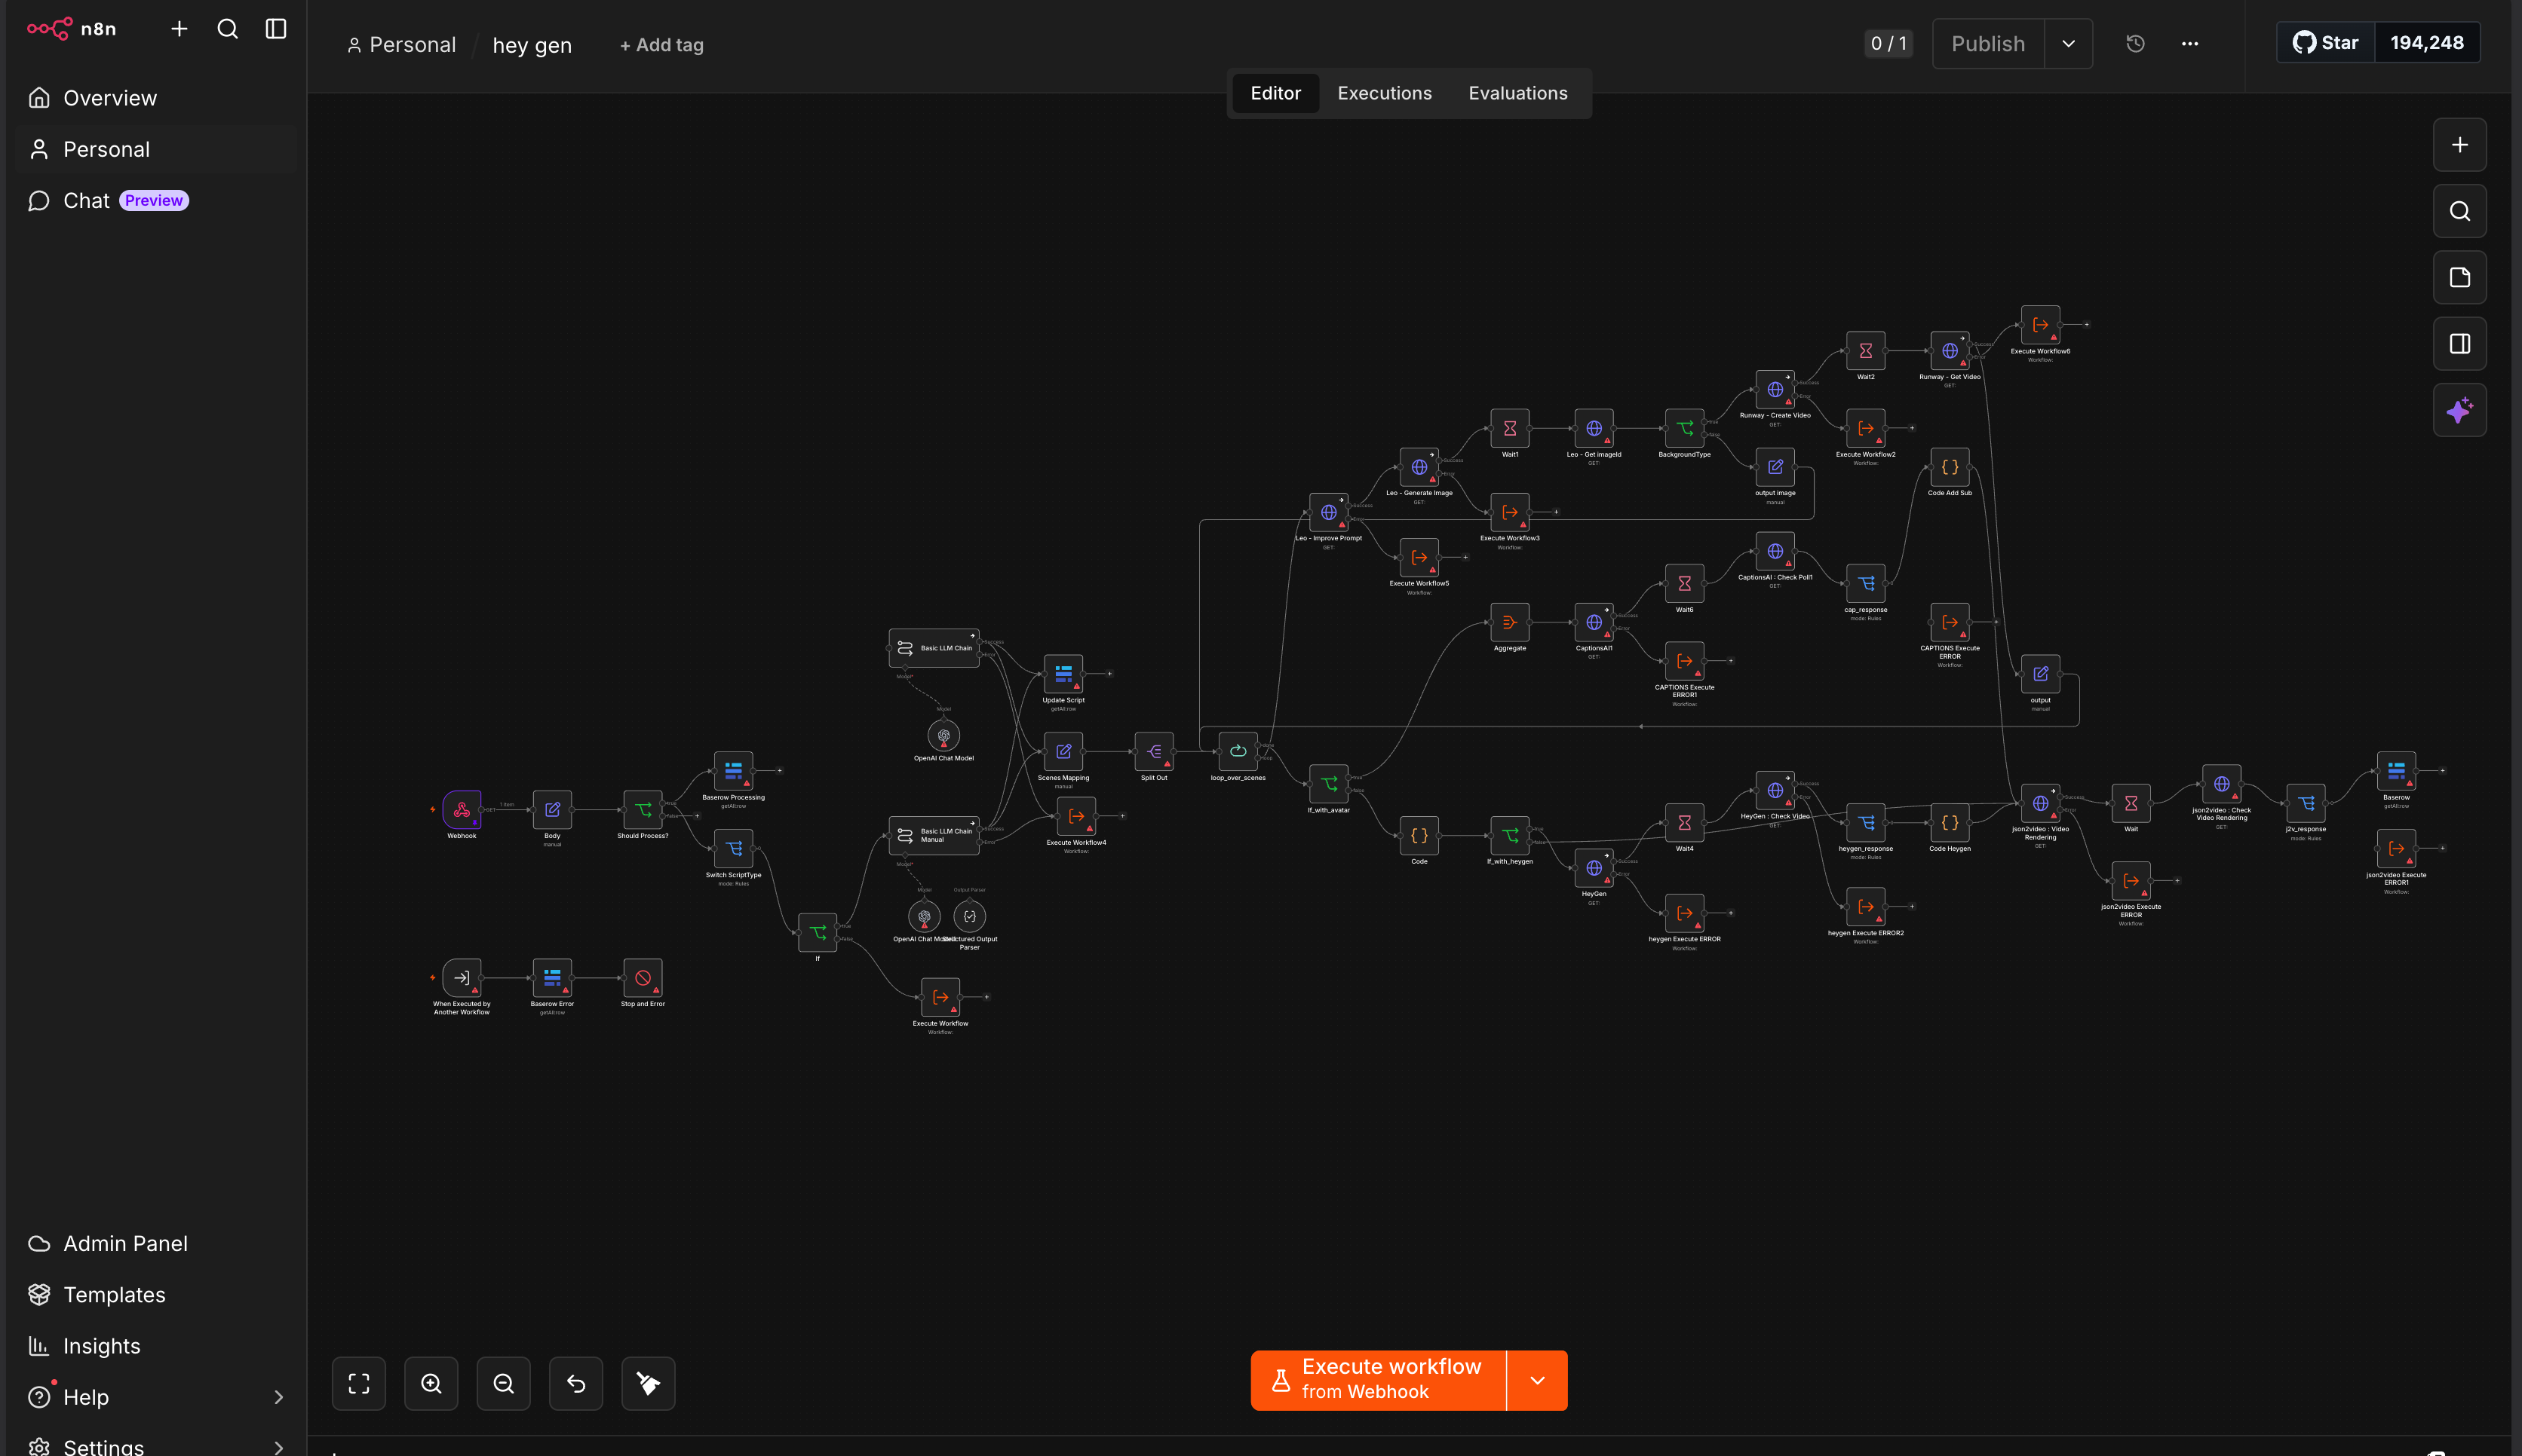The height and width of the screenshot is (1456, 2522).
Task: Select the Editor tab
Action: pyautogui.click(x=1276, y=93)
